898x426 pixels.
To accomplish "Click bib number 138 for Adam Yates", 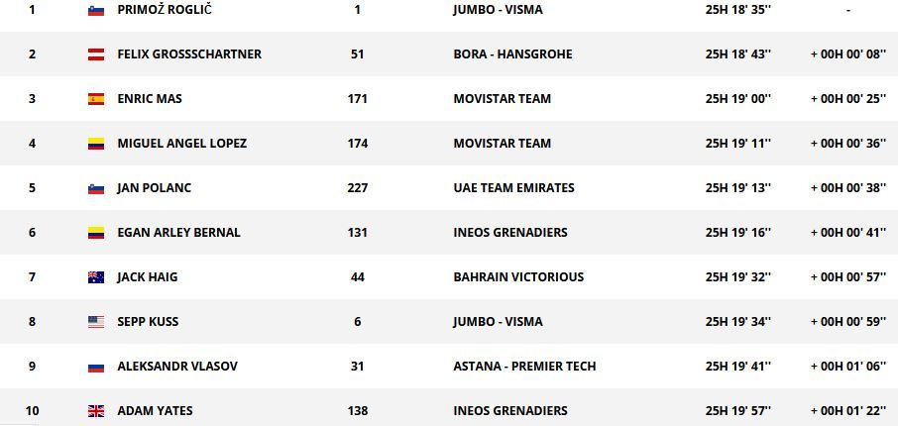I will coord(358,411).
